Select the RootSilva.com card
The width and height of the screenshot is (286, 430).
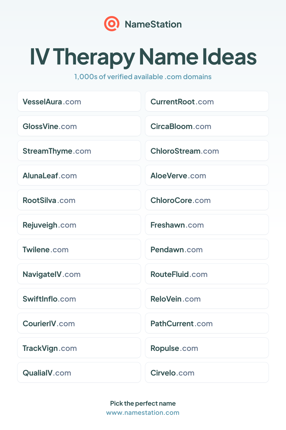(79, 200)
